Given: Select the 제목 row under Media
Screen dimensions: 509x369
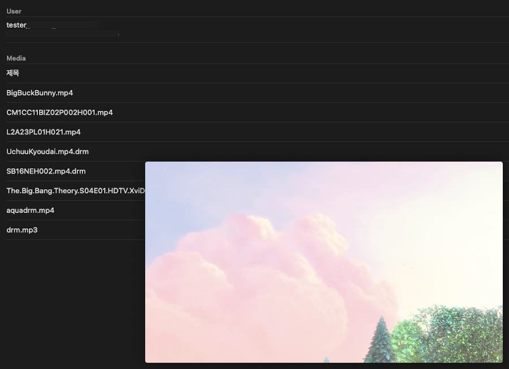Looking at the screenshot, I should pyautogui.click(x=13, y=73).
